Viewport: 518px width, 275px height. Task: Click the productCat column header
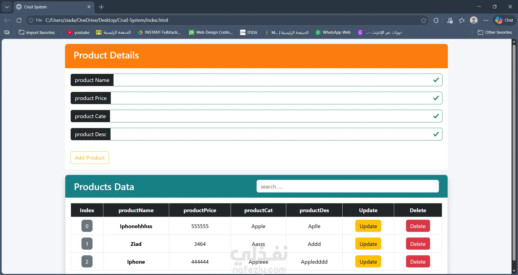(258, 210)
